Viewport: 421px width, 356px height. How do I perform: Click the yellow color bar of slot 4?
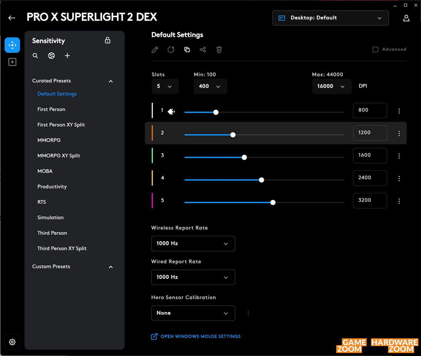click(152, 178)
